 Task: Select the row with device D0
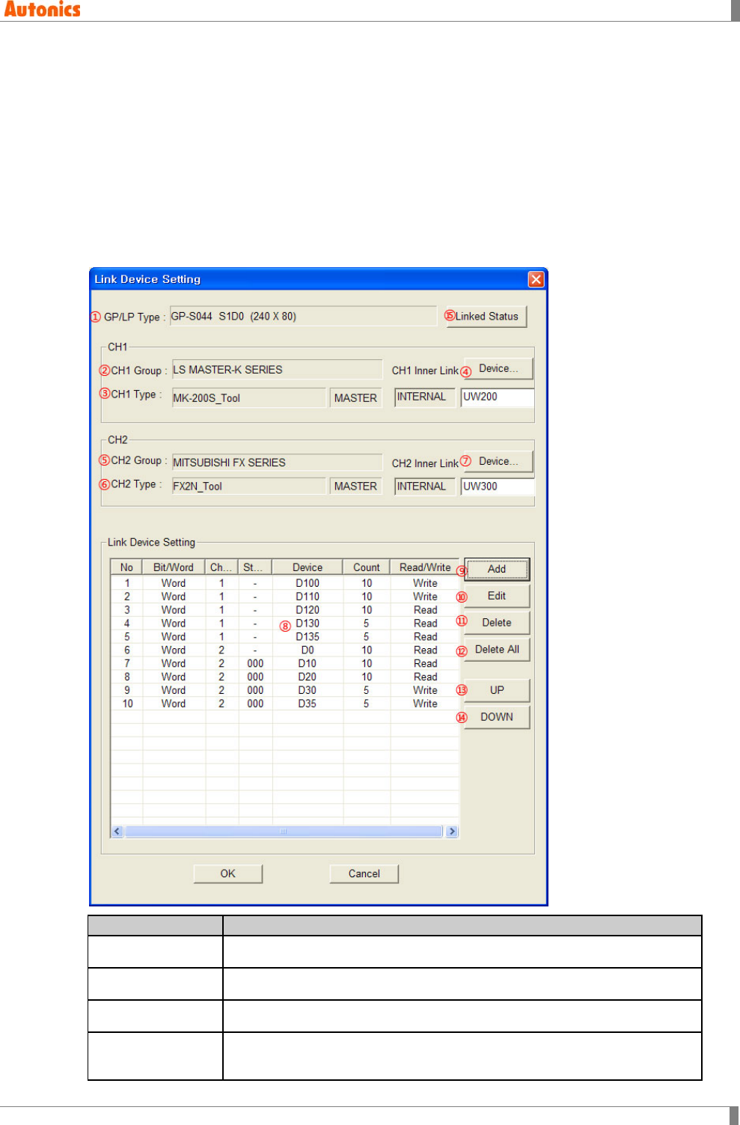tap(284, 650)
